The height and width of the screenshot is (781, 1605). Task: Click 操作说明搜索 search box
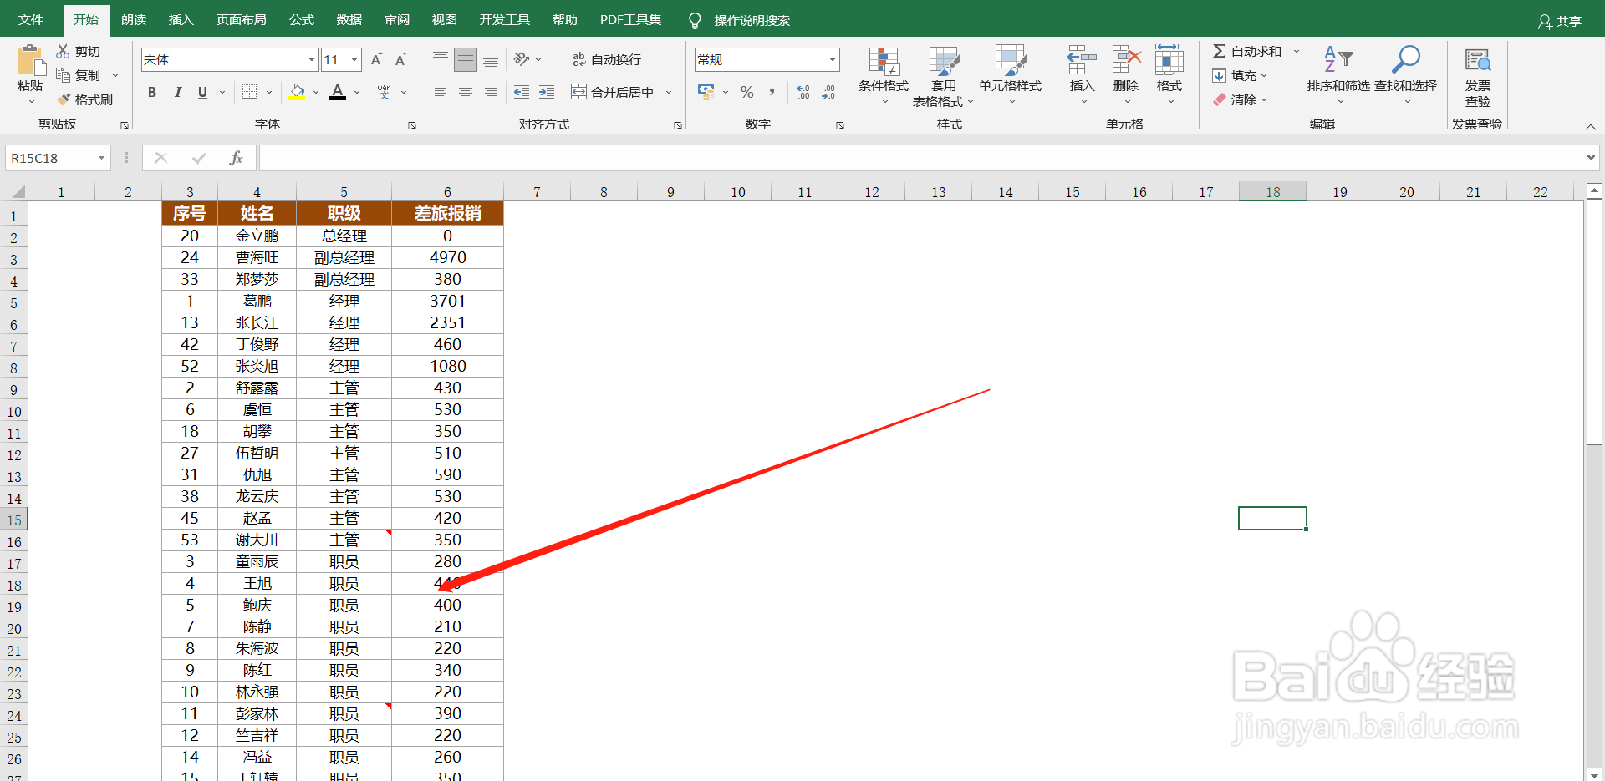pyautogui.click(x=752, y=20)
